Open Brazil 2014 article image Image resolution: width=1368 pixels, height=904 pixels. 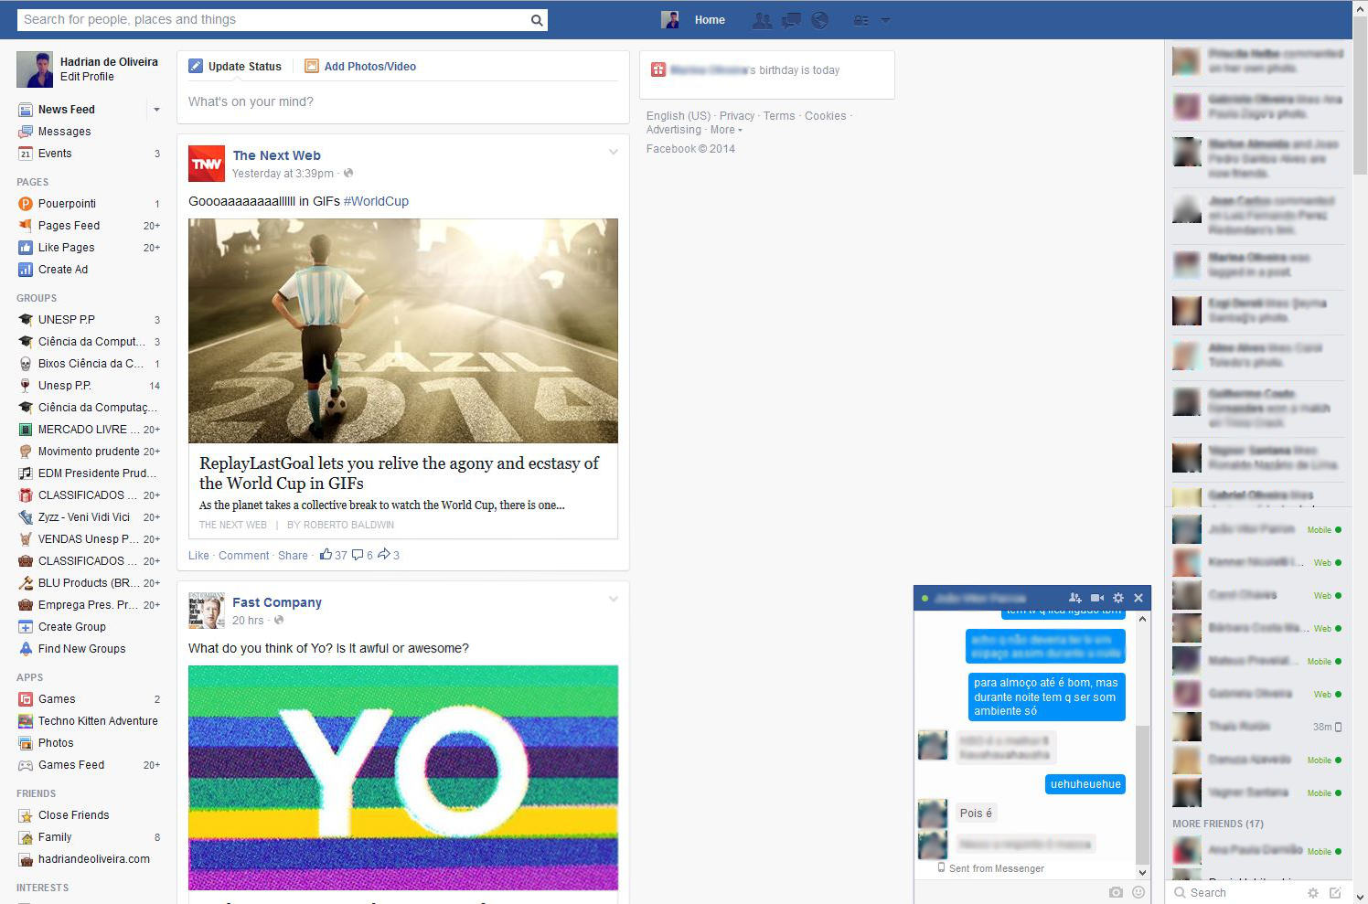coord(403,331)
